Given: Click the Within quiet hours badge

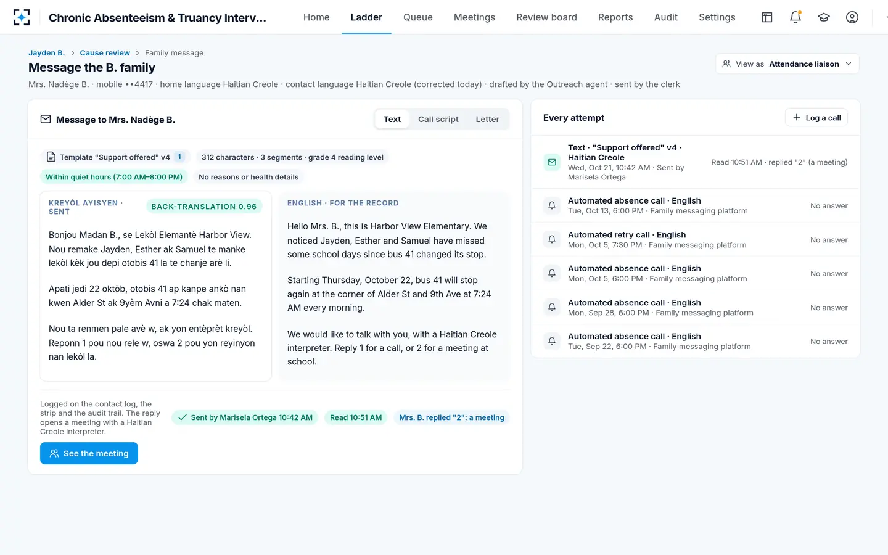Looking at the screenshot, I should pyautogui.click(x=114, y=177).
